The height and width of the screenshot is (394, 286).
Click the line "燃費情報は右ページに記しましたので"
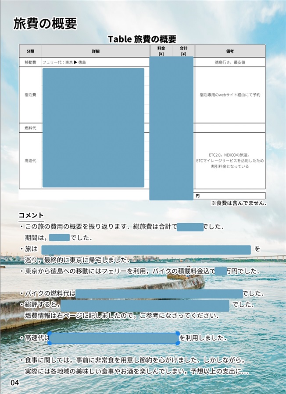122,316
